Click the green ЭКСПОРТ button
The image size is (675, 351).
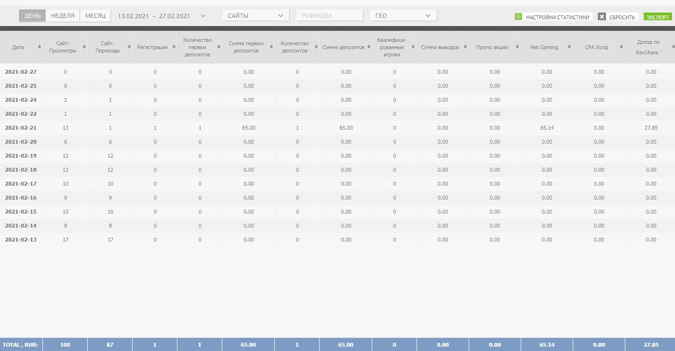(x=658, y=17)
